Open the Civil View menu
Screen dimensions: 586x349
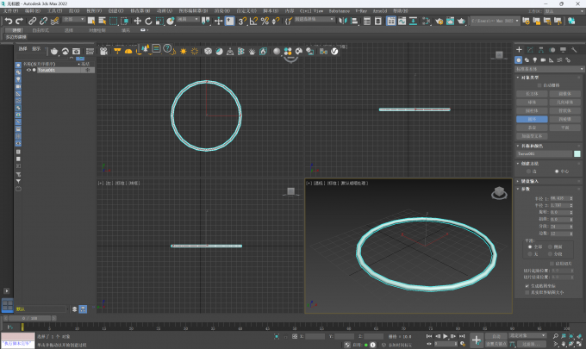[309, 11]
